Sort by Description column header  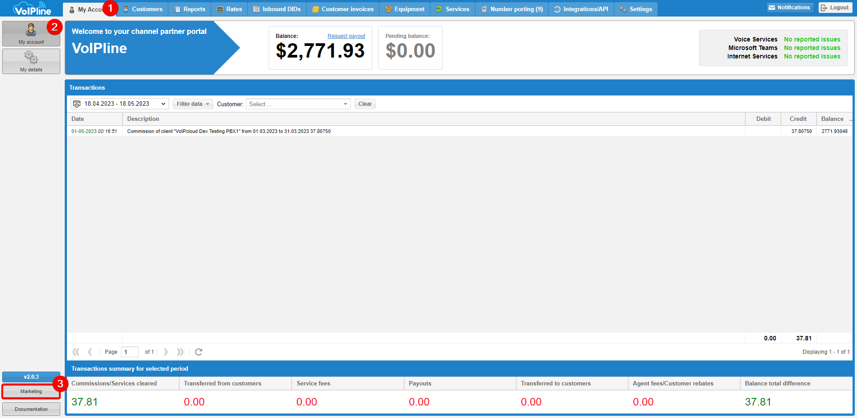(434, 119)
